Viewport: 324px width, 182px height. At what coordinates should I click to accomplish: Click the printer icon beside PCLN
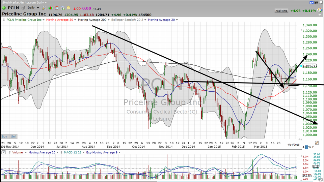pyautogui.click(x=23, y=8)
